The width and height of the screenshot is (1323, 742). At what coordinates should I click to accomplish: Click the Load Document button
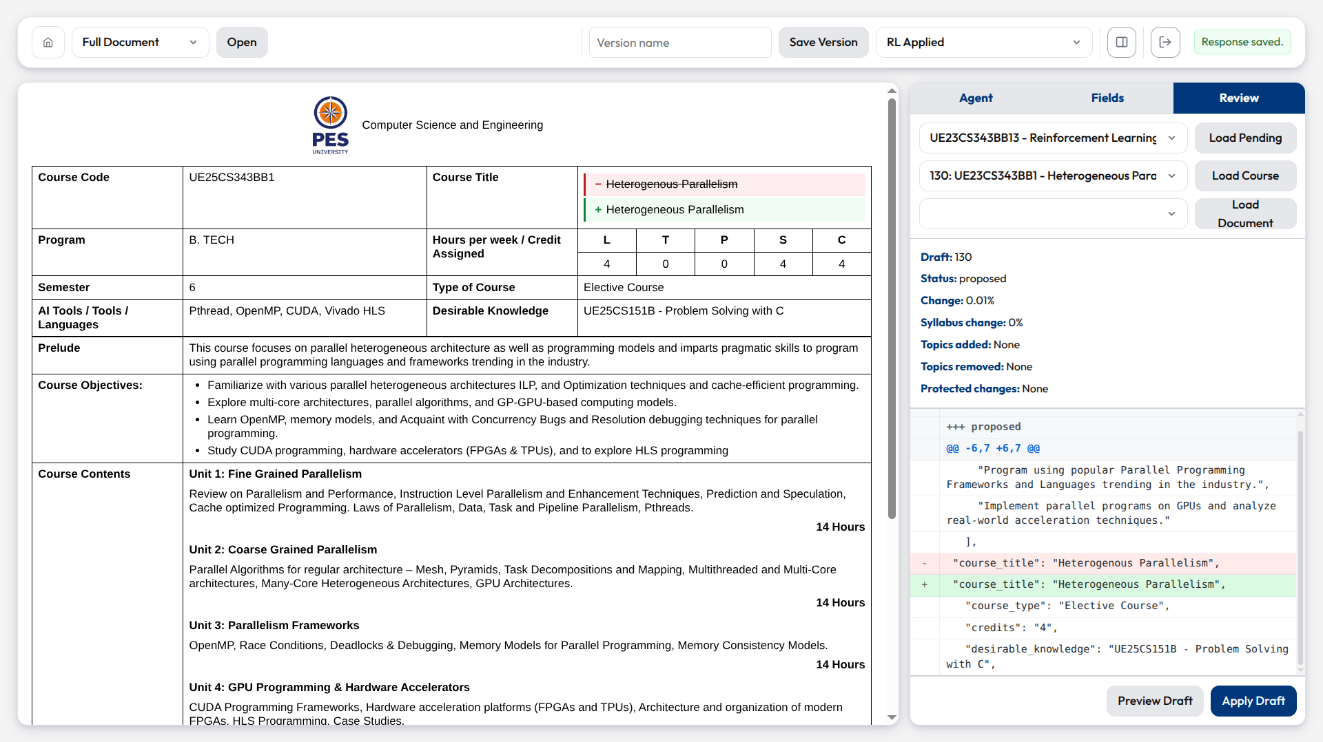[1245, 214]
